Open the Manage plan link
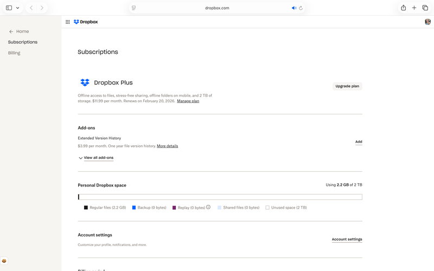The image size is (434, 271). [188, 101]
